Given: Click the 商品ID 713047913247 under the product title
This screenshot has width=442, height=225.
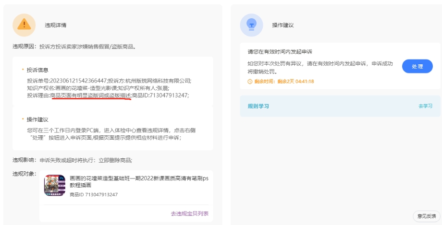Looking at the screenshot, I should pos(94,195).
